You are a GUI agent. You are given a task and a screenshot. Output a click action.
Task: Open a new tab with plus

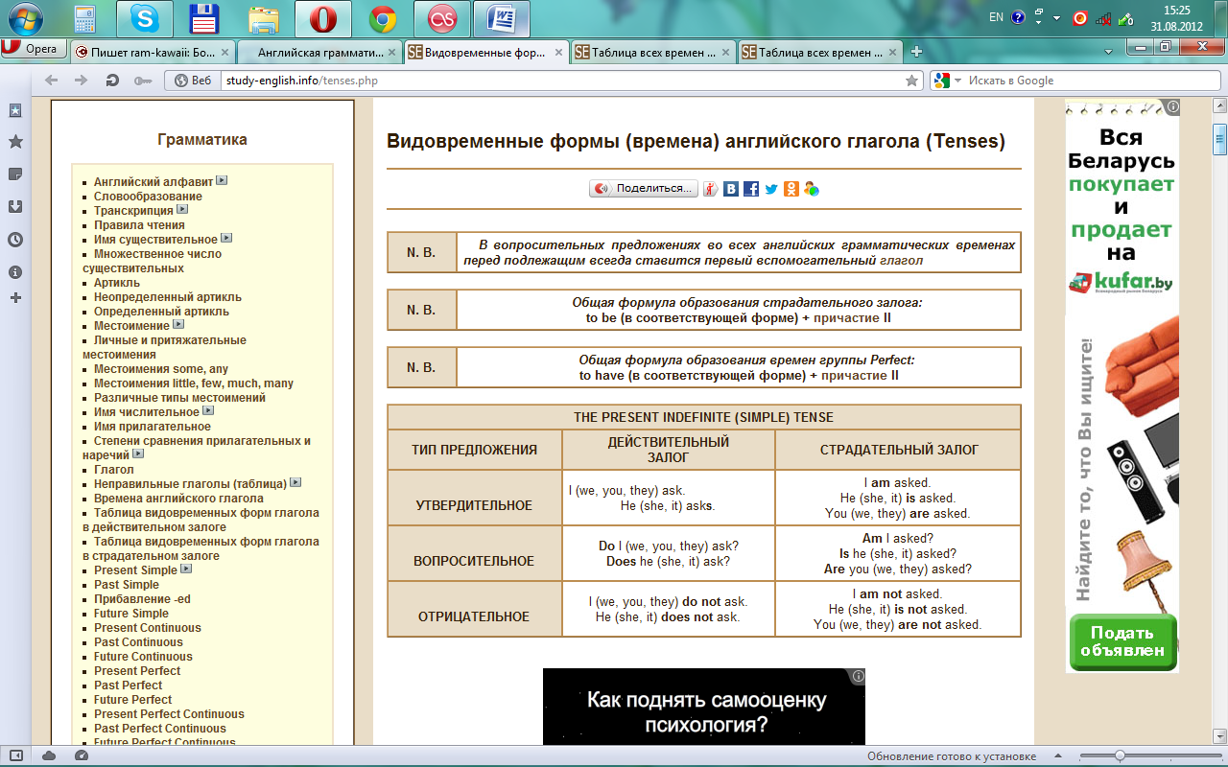(x=917, y=52)
